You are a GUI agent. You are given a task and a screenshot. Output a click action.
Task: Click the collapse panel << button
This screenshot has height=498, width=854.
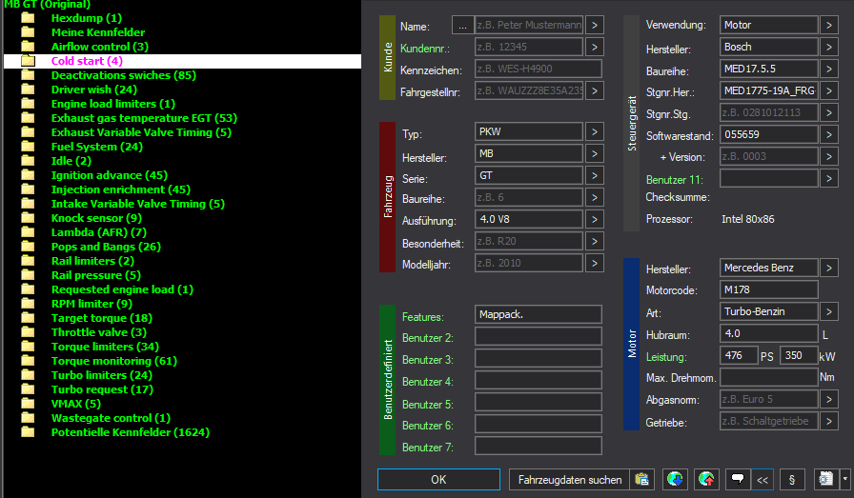point(762,480)
